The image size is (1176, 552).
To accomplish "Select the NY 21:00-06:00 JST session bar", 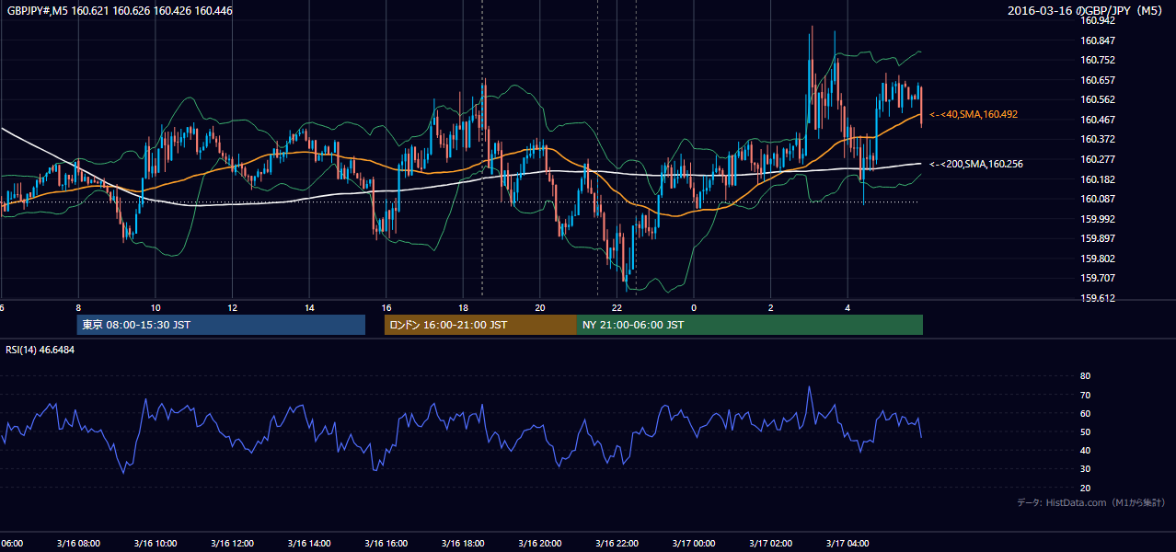I will point(750,325).
